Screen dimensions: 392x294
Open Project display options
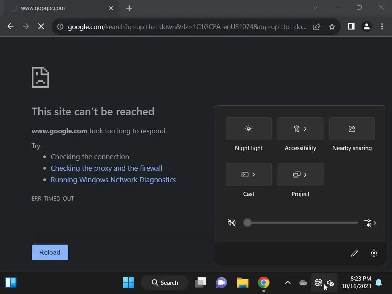tap(300, 175)
